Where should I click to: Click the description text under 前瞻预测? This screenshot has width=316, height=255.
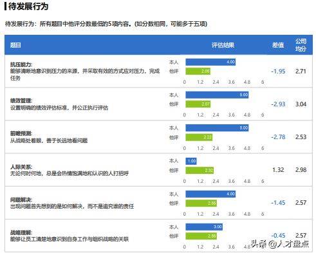coord(49,140)
